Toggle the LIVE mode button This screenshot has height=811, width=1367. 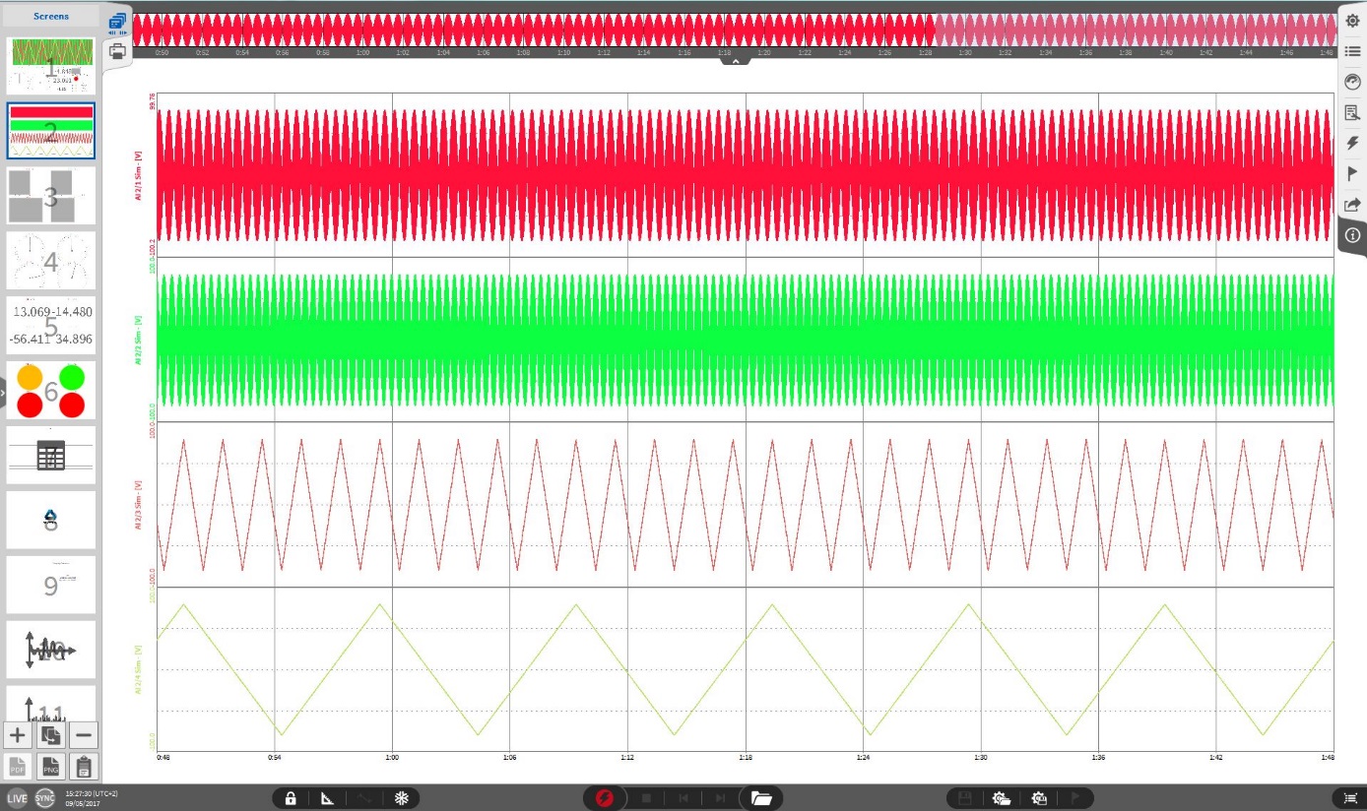click(x=17, y=798)
